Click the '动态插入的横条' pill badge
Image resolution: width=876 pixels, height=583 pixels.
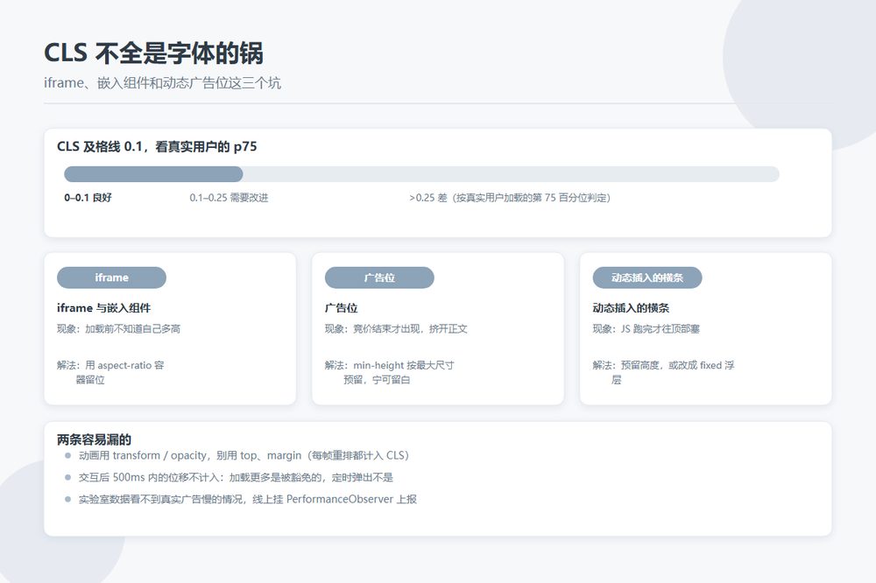tap(647, 277)
